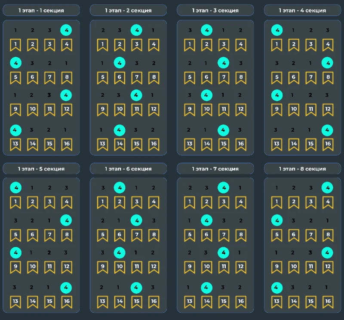The height and width of the screenshot is (320, 344).
Task: Click bookmark 2 in the 5 секция panel
Action: click(x=33, y=202)
